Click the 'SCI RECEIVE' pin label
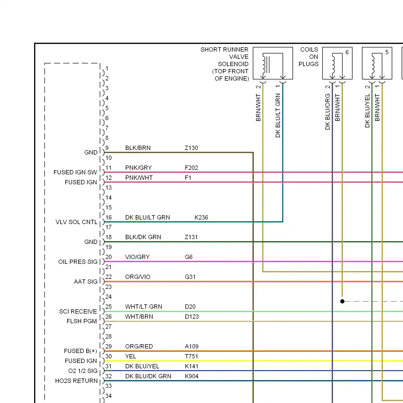This screenshot has width=403, height=403. [78, 311]
